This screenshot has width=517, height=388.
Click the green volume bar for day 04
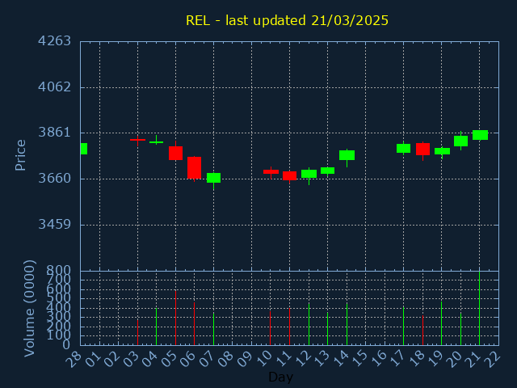coord(156,327)
